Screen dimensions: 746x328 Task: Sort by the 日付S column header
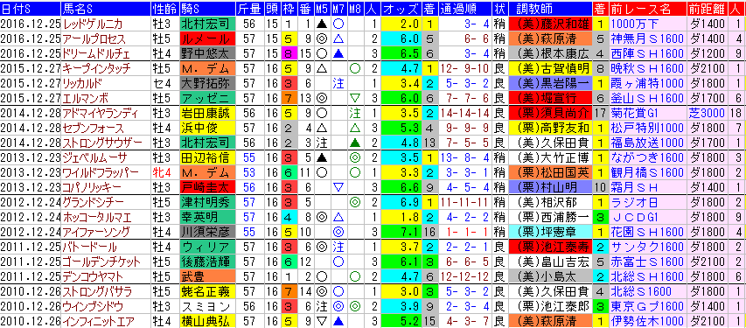coord(31,8)
